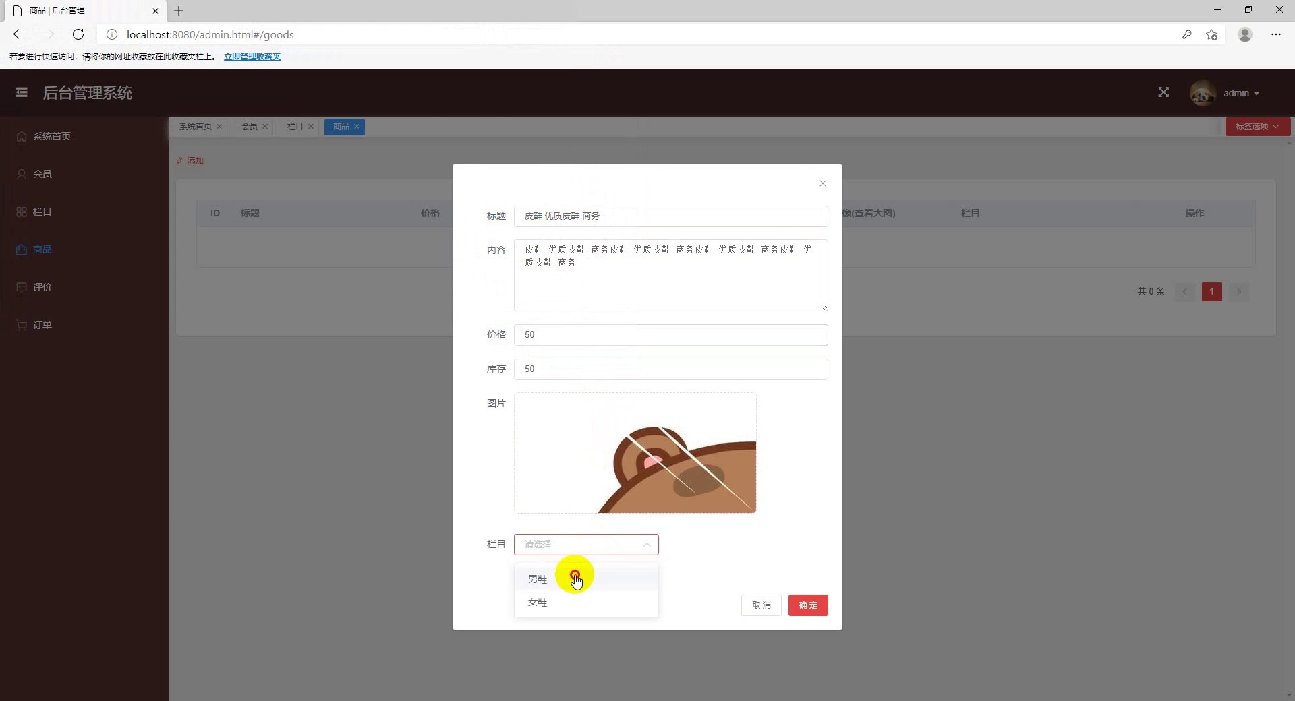The image size is (1295, 701).
Task: Close the dialog with the X button
Action: [822, 183]
